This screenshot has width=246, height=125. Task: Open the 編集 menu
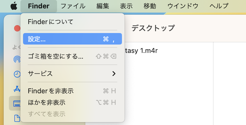pyautogui.click(x=103, y=6)
